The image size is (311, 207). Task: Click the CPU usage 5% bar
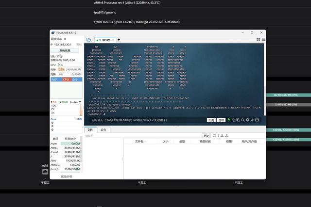click(x=70, y=65)
